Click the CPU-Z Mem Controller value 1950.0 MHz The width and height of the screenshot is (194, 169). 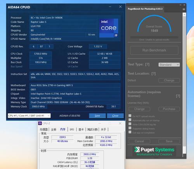(x=106, y=141)
